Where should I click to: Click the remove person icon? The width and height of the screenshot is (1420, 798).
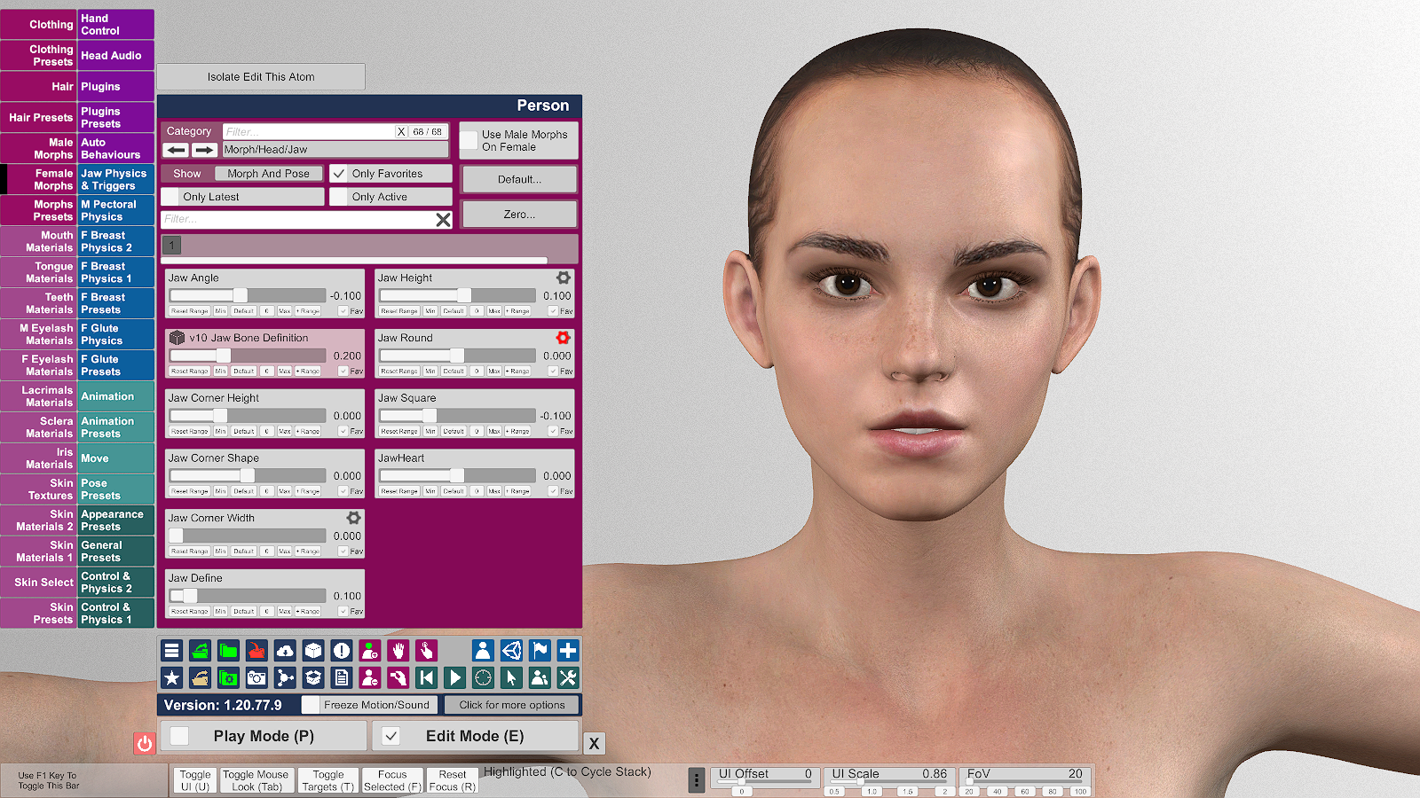371,678
